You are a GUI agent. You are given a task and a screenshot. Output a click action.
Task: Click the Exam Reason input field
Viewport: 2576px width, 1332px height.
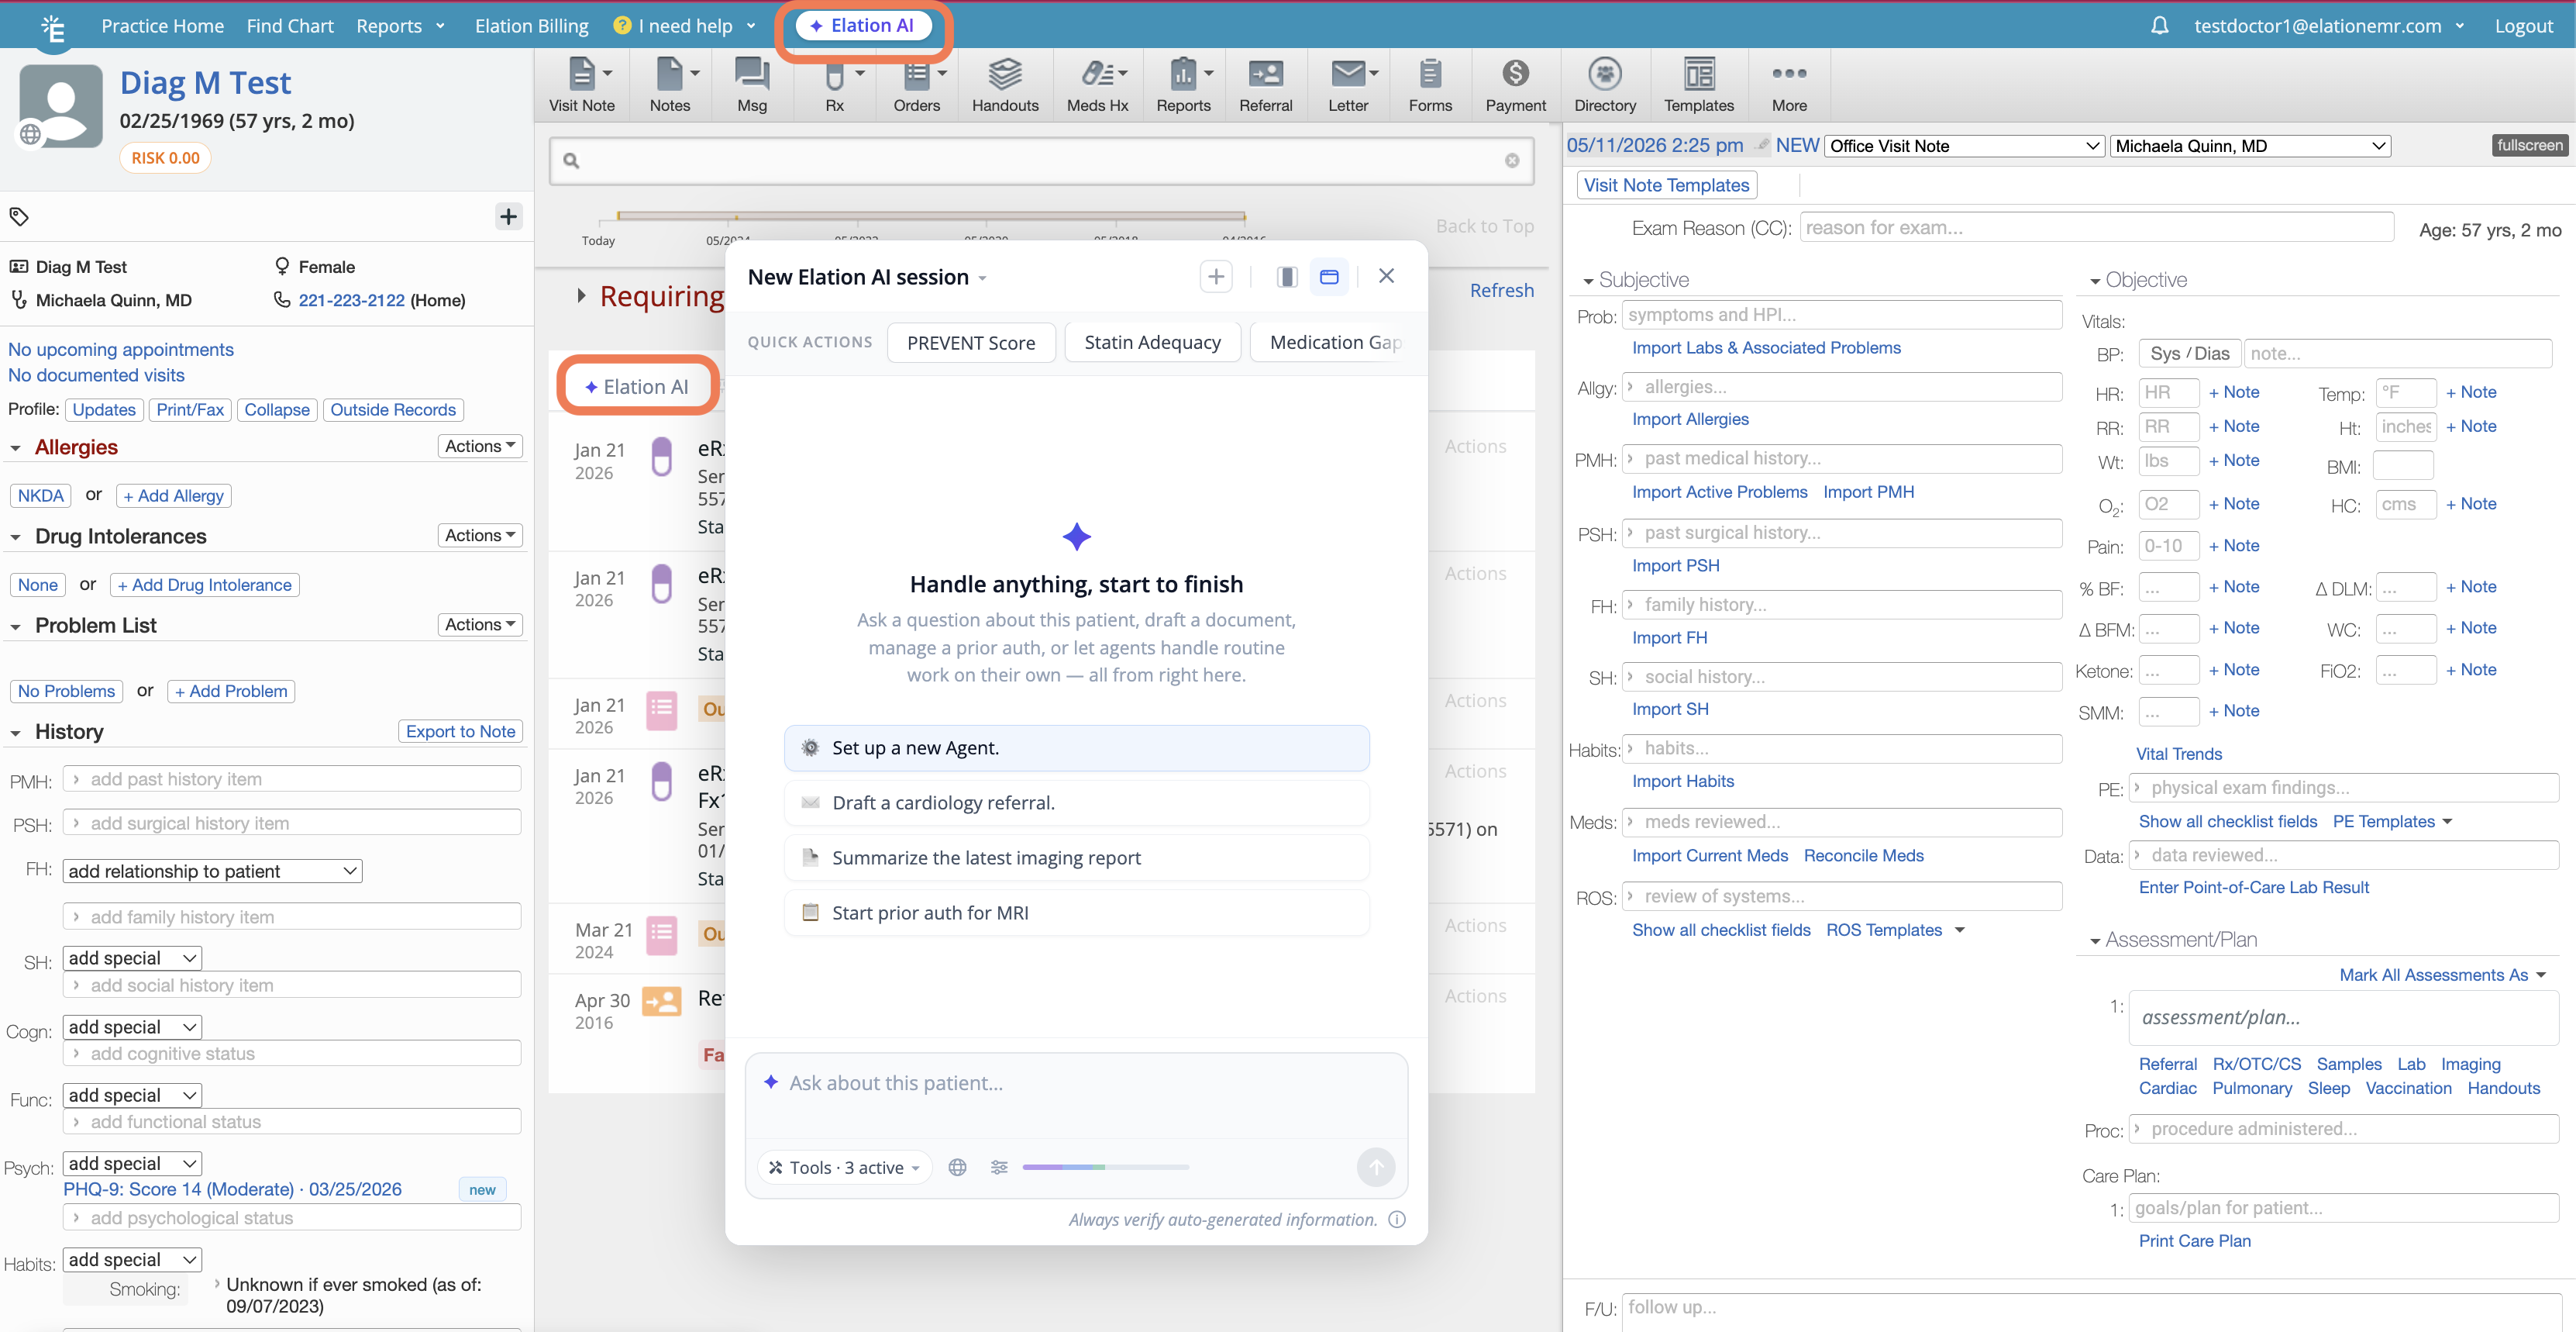pyautogui.click(x=2096, y=228)
